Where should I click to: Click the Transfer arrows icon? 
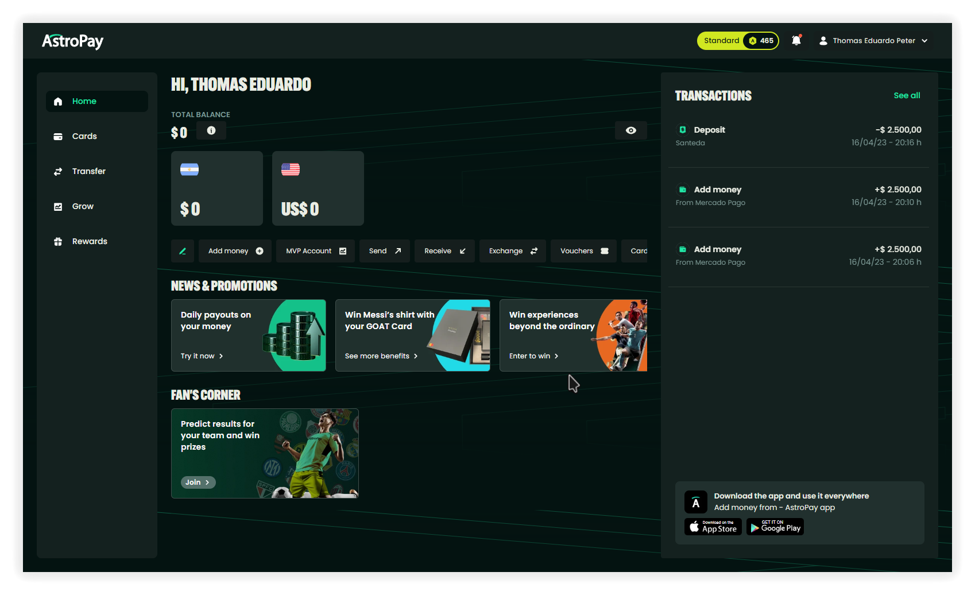(x=58, y=171)
